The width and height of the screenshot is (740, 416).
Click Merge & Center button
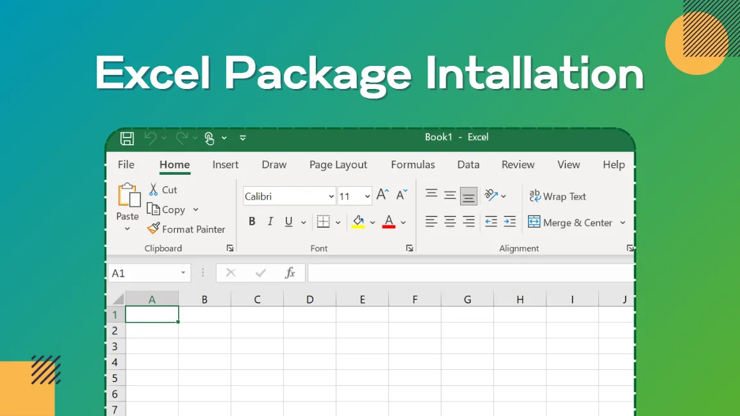coord(570,222)
